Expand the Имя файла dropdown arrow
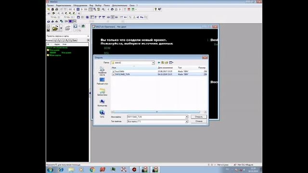This screenshot has width=308, height=173. [186, 117]
